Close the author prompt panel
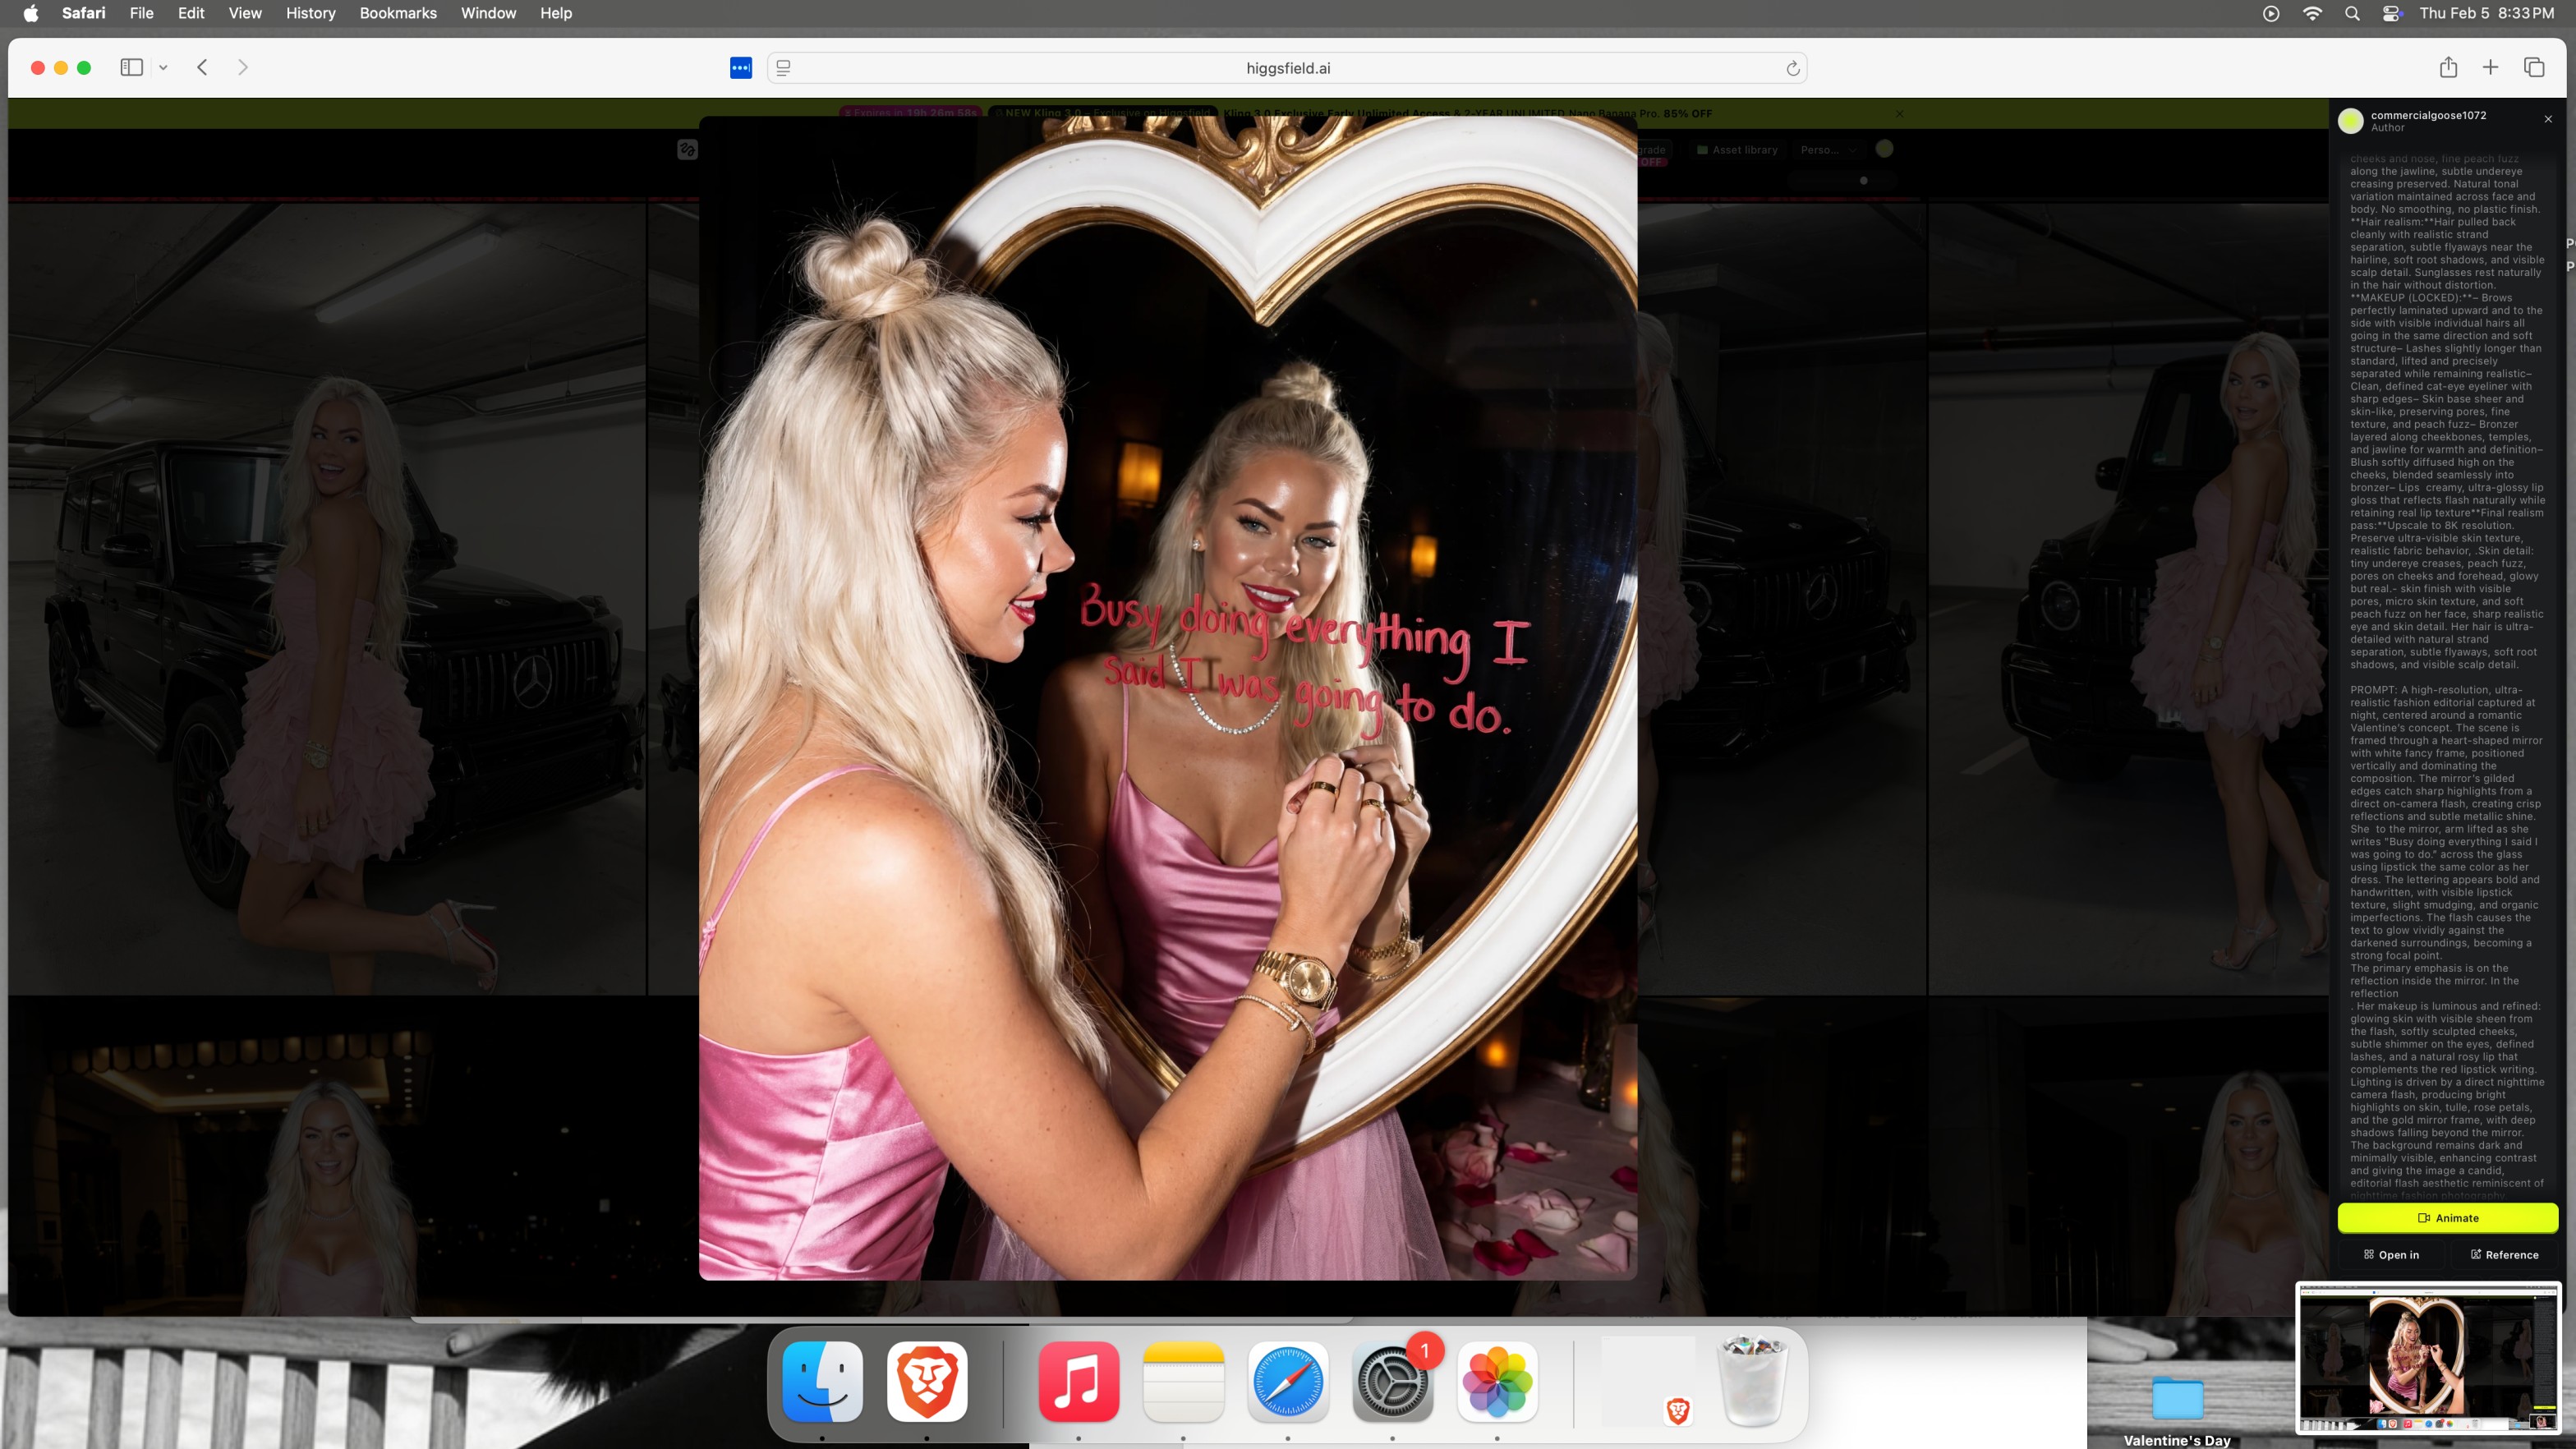The width and height of the screenshot is (2576, 1449). [2548, 119]
